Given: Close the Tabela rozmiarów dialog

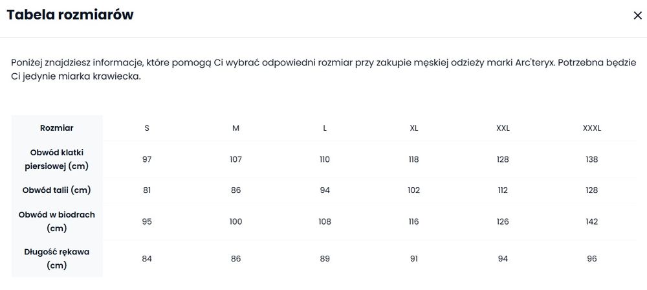Looking at the screenshot, I should coord(637,16).
